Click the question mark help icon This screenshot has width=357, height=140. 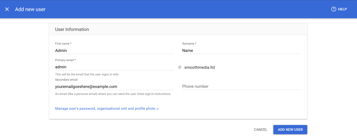pyautogui.click(x=334, y=9)
